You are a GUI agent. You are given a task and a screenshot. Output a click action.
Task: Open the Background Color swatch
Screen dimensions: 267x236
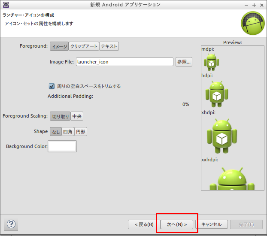(62, 146)
